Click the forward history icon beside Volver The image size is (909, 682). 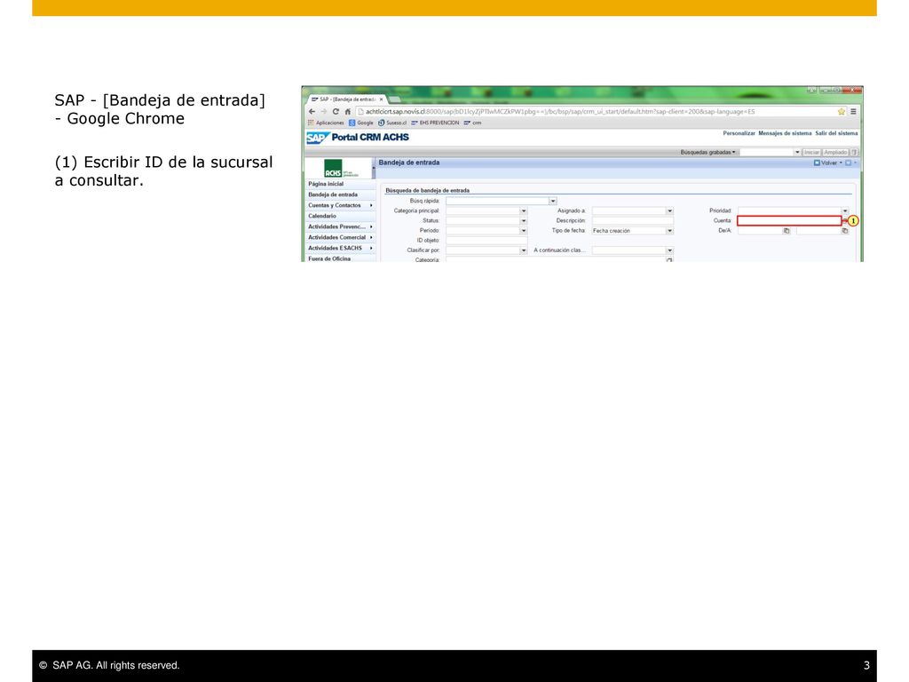tap(848, 163)
